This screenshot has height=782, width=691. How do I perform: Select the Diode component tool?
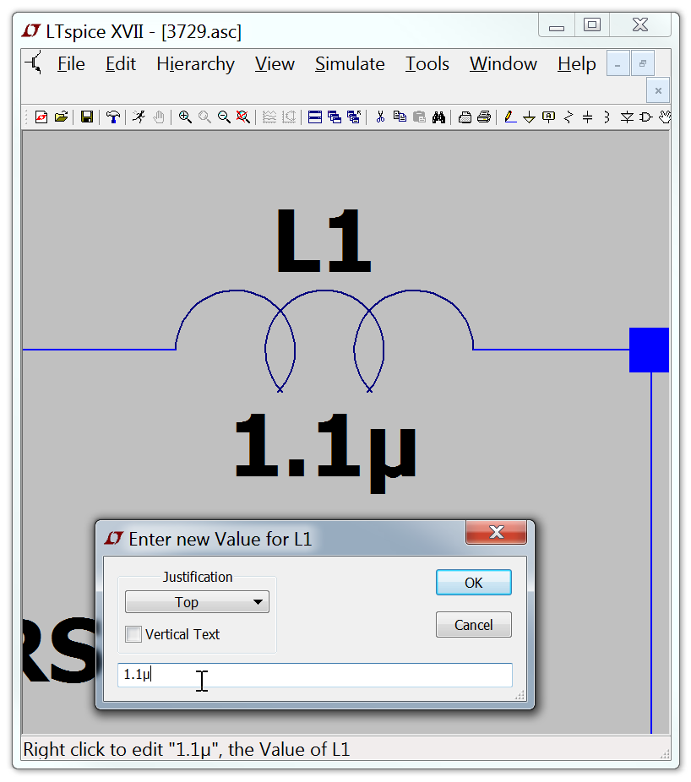pyautogui.click(x=626, y=117)
